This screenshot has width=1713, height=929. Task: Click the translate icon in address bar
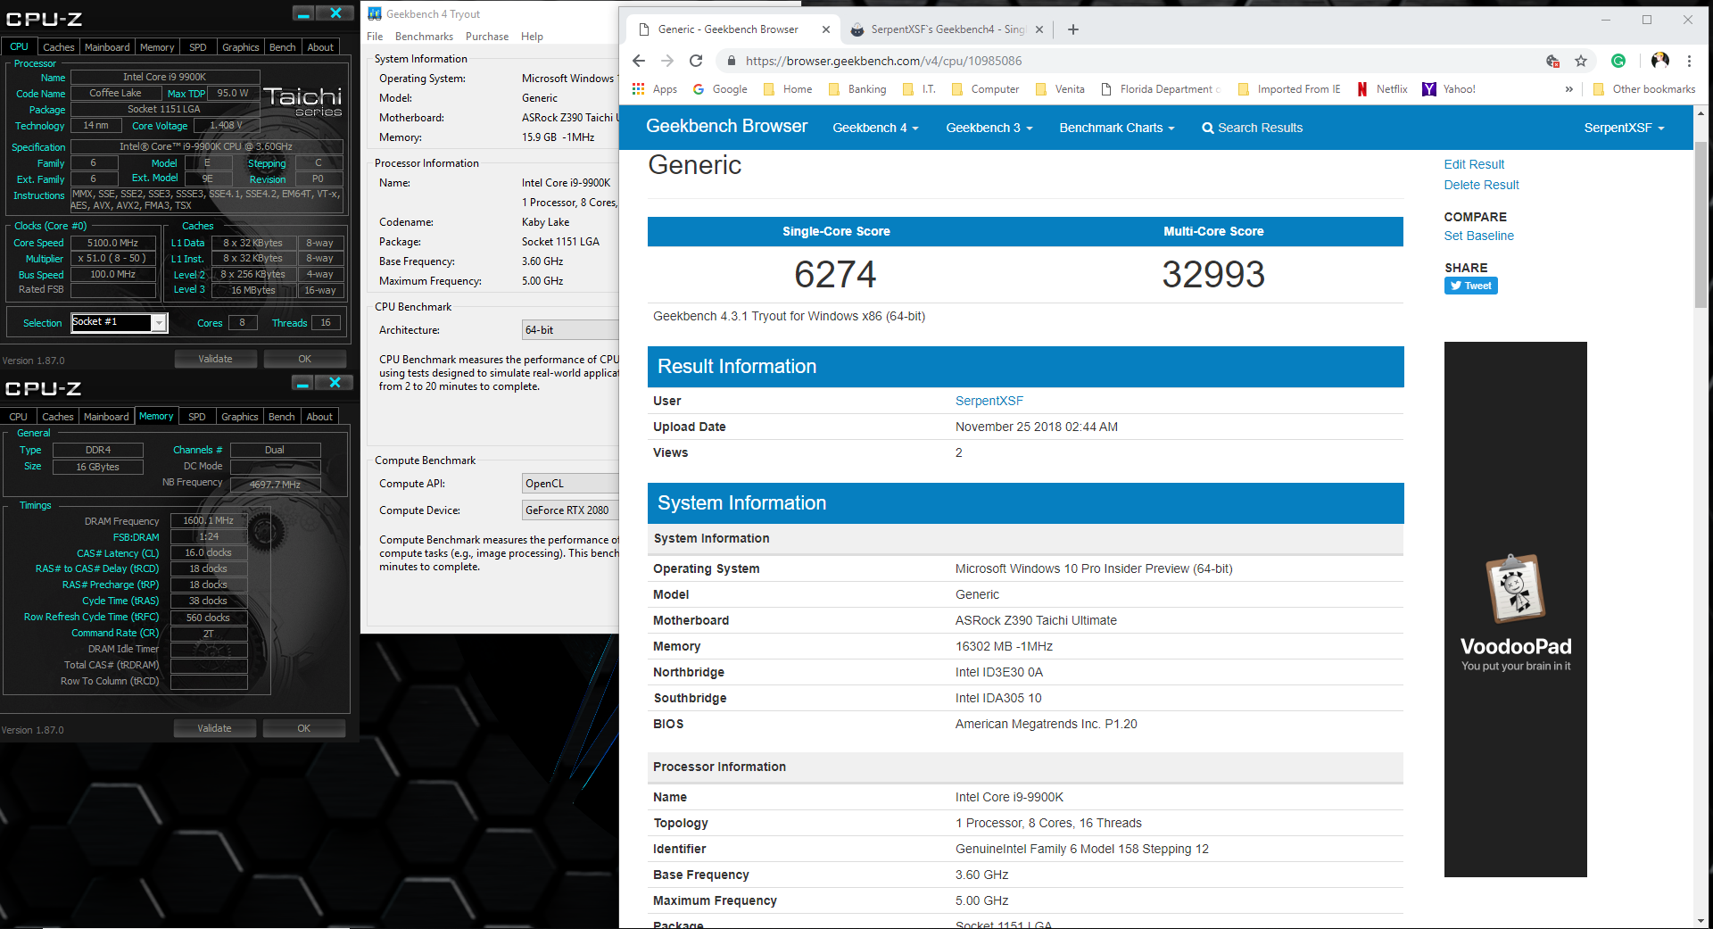click(x=1552, y=61)
